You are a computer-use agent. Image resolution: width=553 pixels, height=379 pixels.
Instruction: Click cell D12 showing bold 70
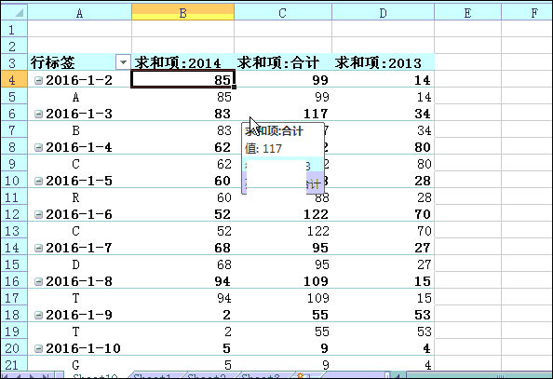[383, 213]
